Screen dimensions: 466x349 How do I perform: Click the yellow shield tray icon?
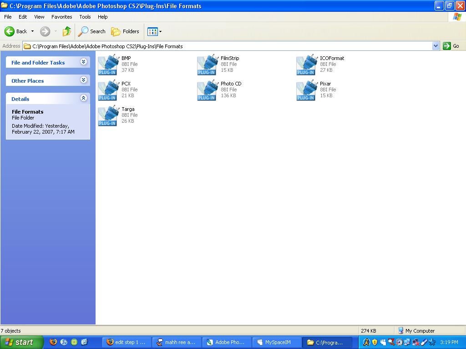point(375,342)
